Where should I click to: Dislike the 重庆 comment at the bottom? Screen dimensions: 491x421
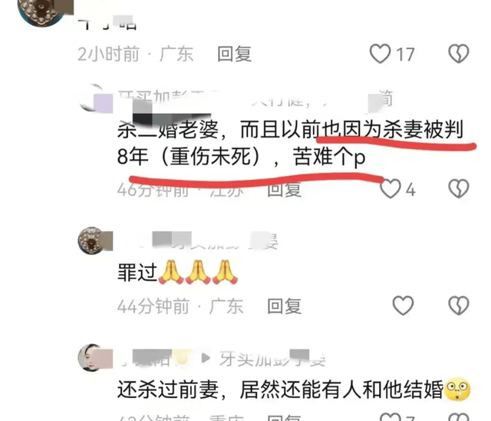(x=459, y=417)
